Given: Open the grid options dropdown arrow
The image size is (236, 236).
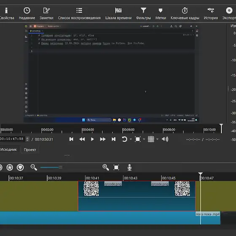Looking at the screenshot, I should coord(157,139).
